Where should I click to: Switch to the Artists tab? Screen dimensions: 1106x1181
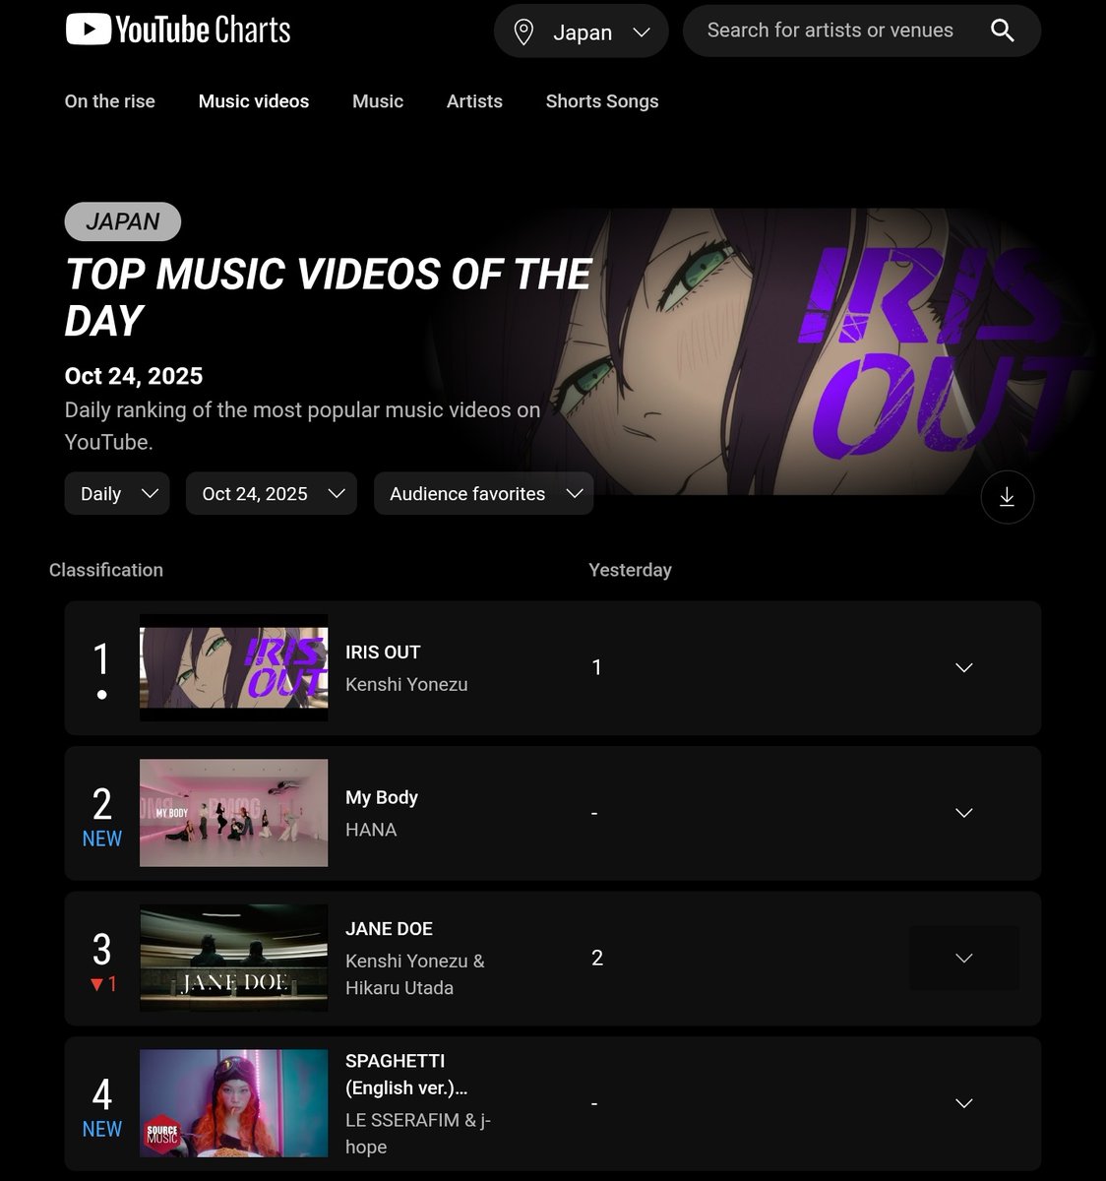[474, 101]
